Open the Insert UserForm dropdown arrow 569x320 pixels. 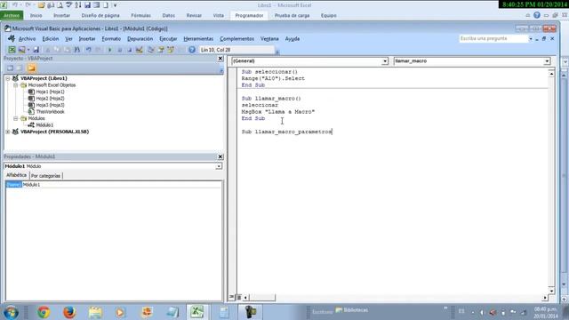28,50
